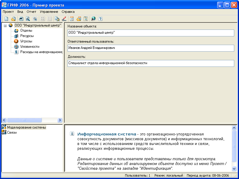This screenshot has width=239, height=179.
Task: Click the page with wrench toolbar icon
Action: tap(28, 19)
